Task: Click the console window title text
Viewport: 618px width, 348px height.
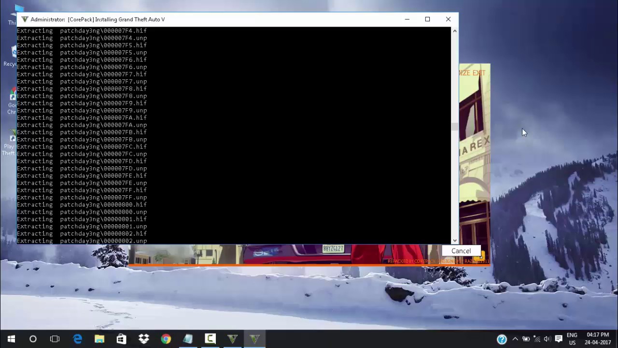Action: click(x=98, y=19)
